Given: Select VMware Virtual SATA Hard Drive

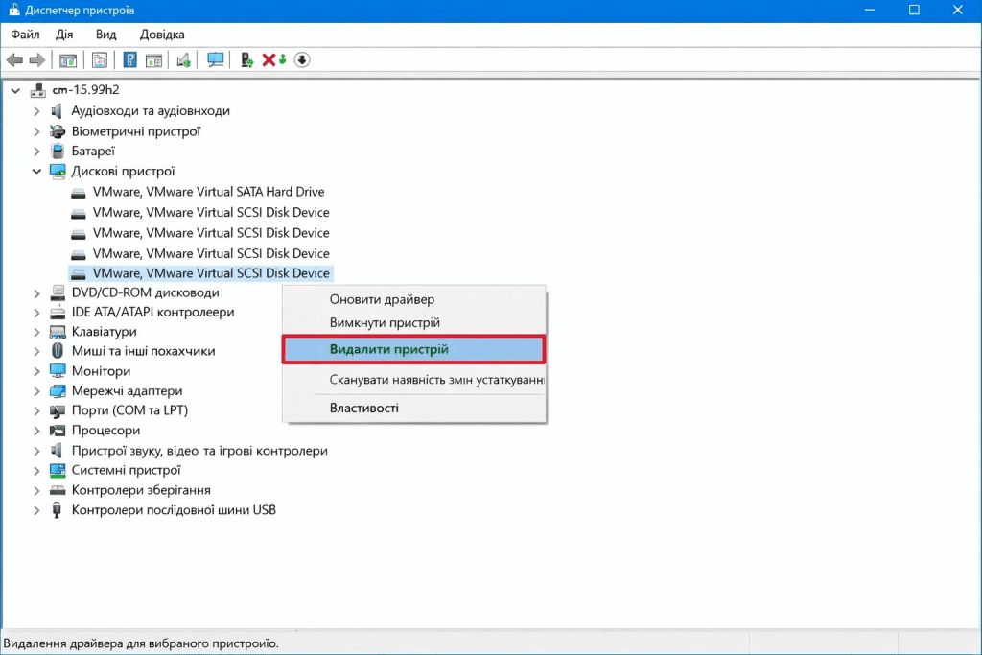Looking at the screenshot, I should 208,192.
